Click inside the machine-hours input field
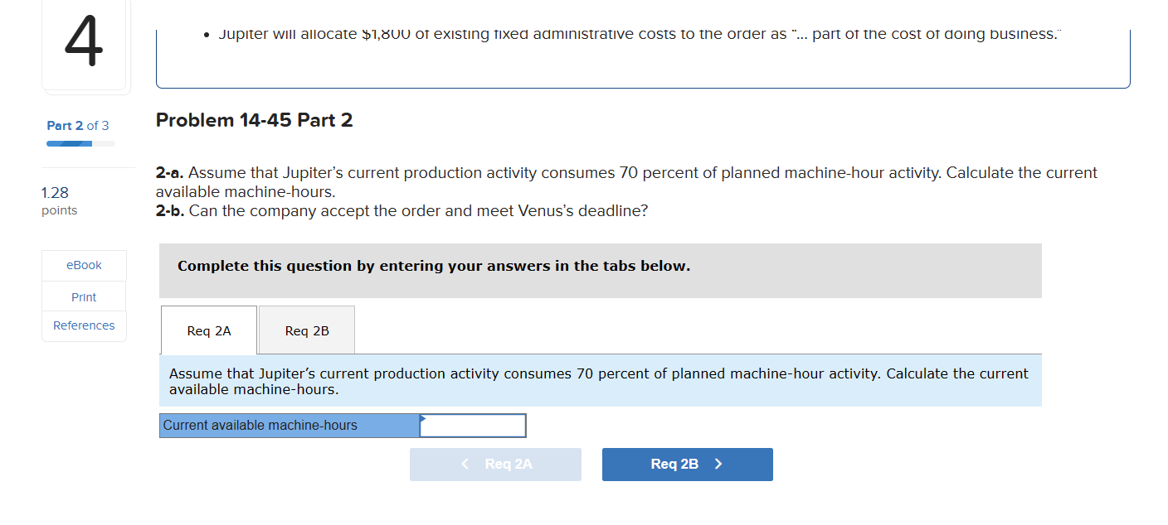 (474, 425)
